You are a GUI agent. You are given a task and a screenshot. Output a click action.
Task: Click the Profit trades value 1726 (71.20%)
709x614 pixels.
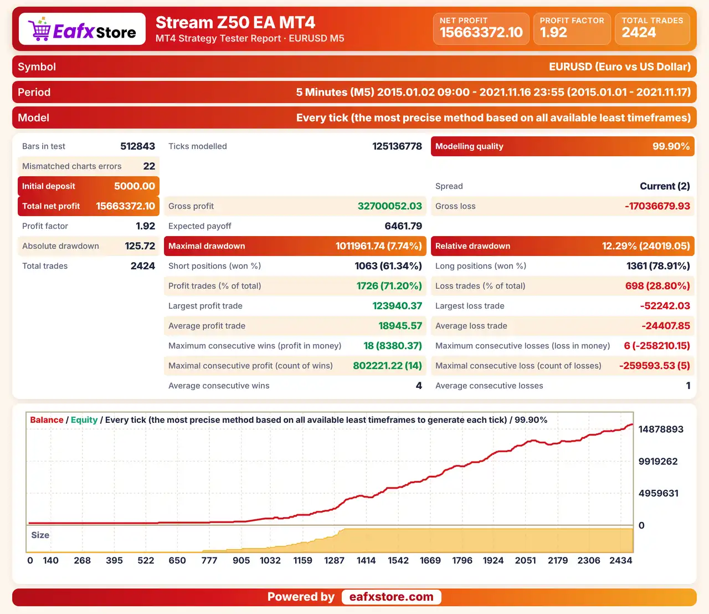pos(389,286)
